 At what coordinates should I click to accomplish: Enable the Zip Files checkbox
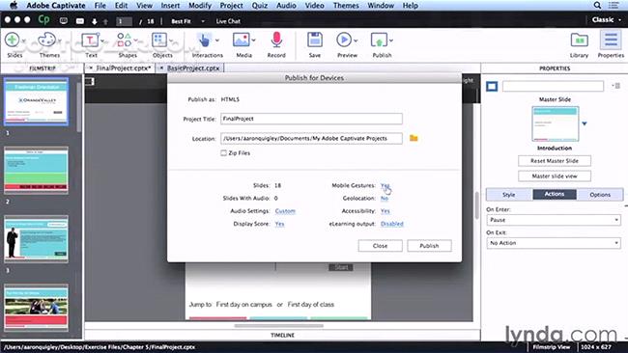tap(223, 152)
